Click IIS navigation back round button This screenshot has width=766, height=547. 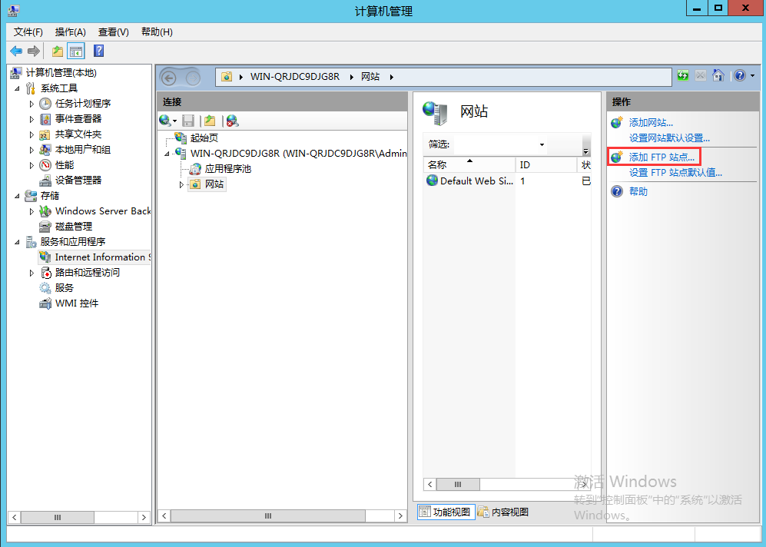(x=168, y=78)
